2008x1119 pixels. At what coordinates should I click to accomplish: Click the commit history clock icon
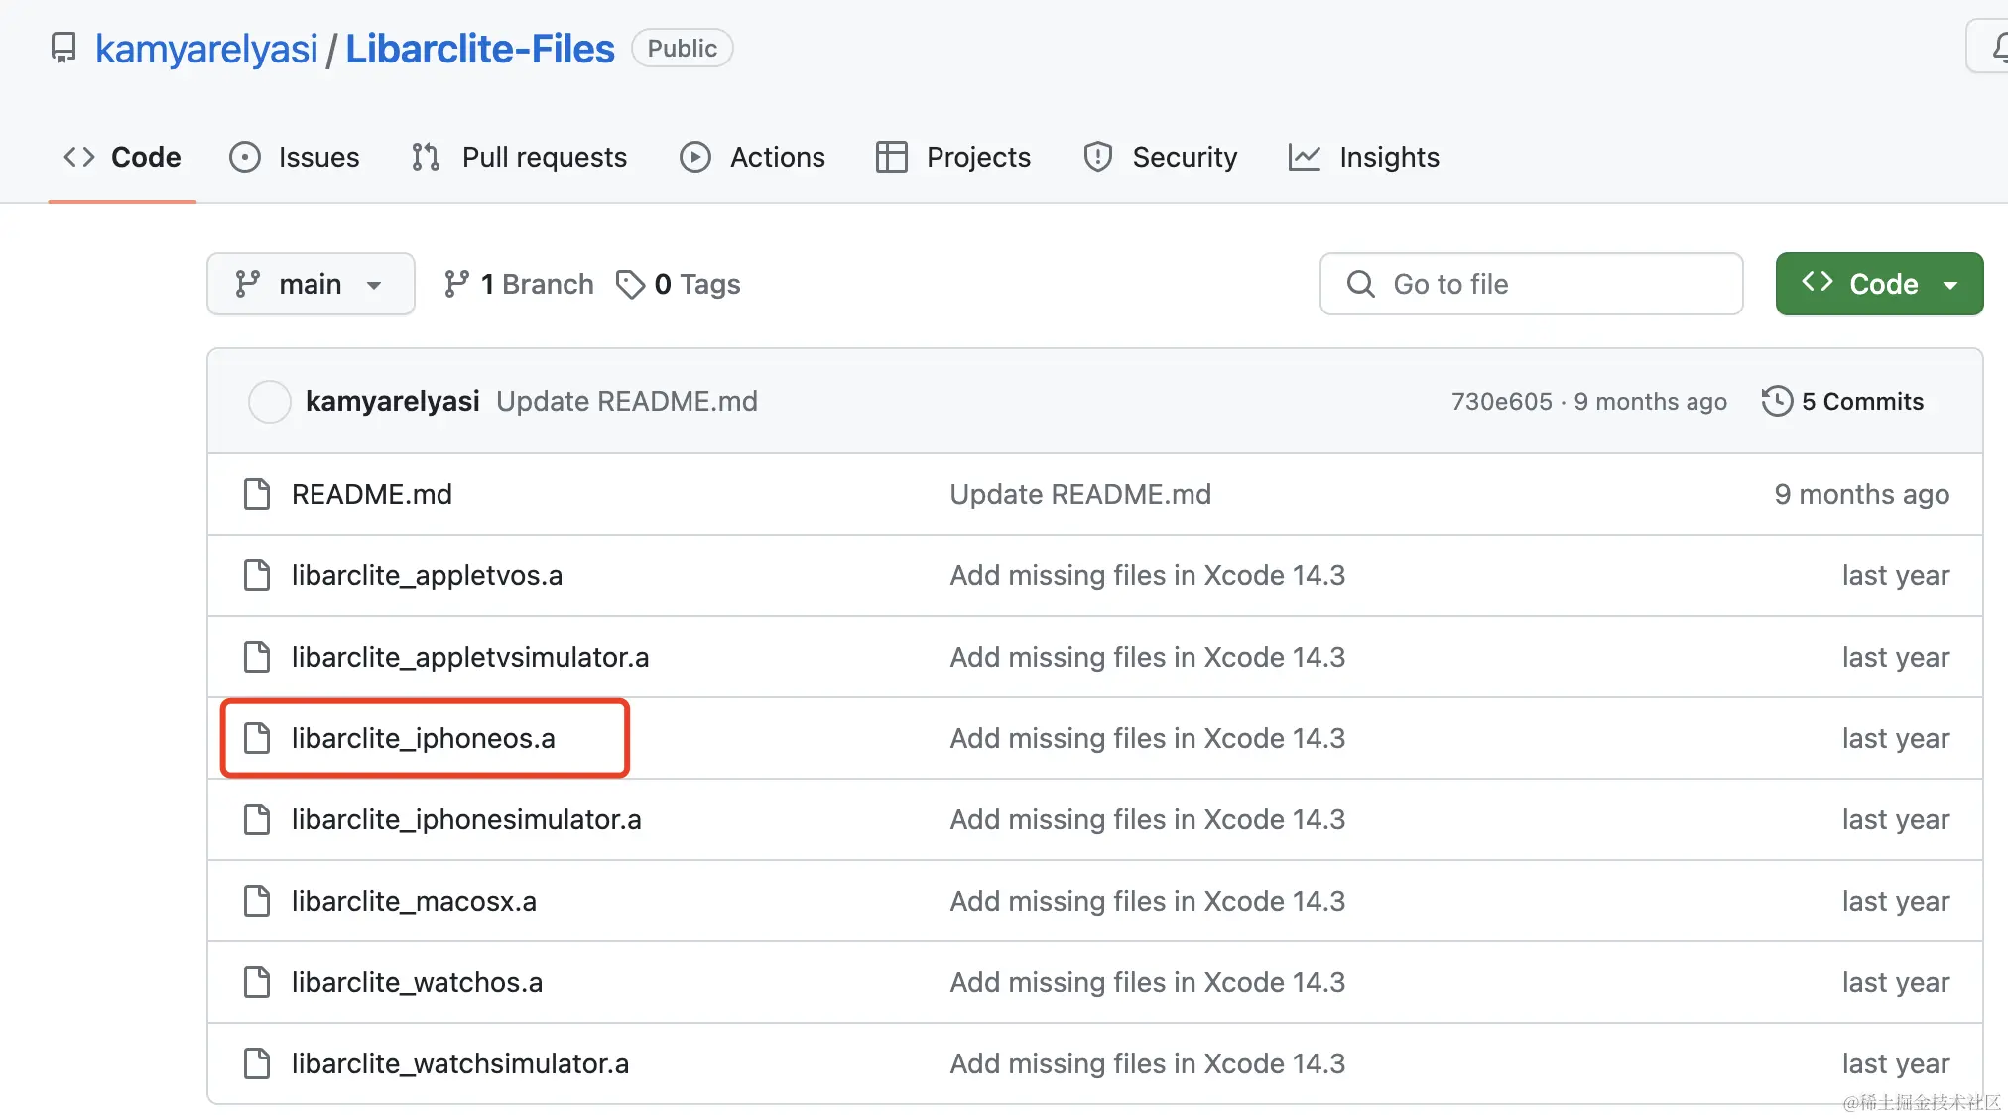(1777, 402)
